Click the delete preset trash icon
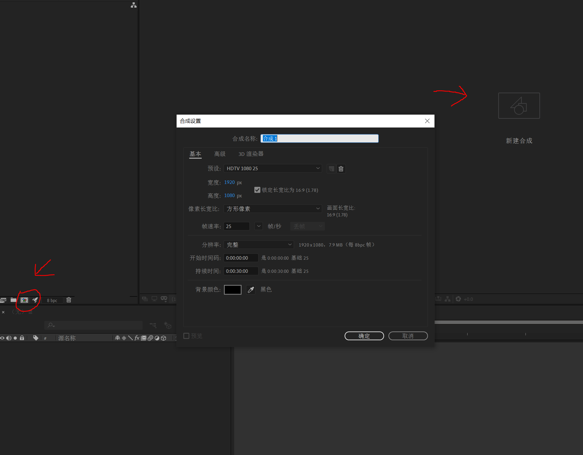The width and height of the screenshot is (583, 455). coord(341,169)
